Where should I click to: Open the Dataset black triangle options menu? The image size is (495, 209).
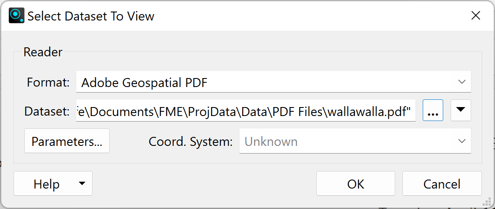pos(461,110)
